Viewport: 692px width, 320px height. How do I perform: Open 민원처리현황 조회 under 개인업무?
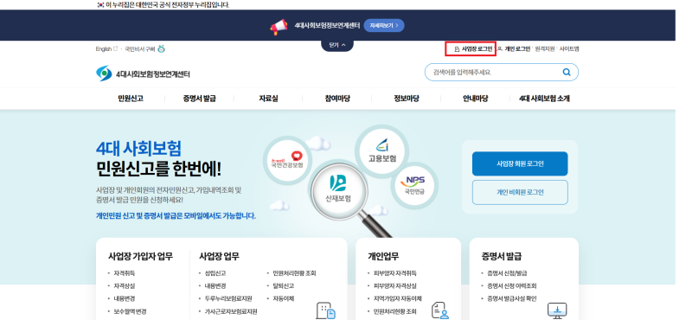point(395,311)
